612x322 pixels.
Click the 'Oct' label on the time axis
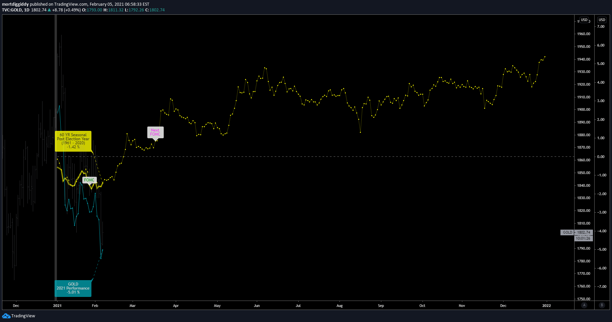click(x=422, y=306)
